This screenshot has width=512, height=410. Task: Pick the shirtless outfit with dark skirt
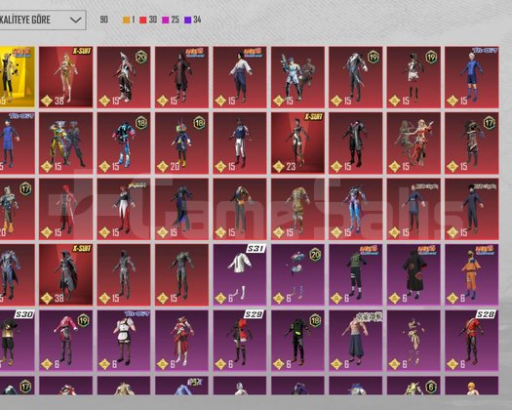pos(356,341)
